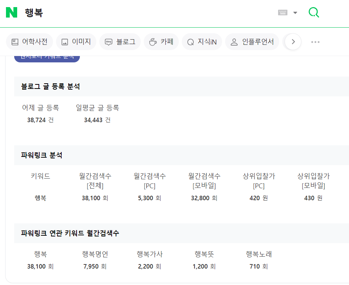
Task: Click the green Naver logo
Action: click(12, 12)
